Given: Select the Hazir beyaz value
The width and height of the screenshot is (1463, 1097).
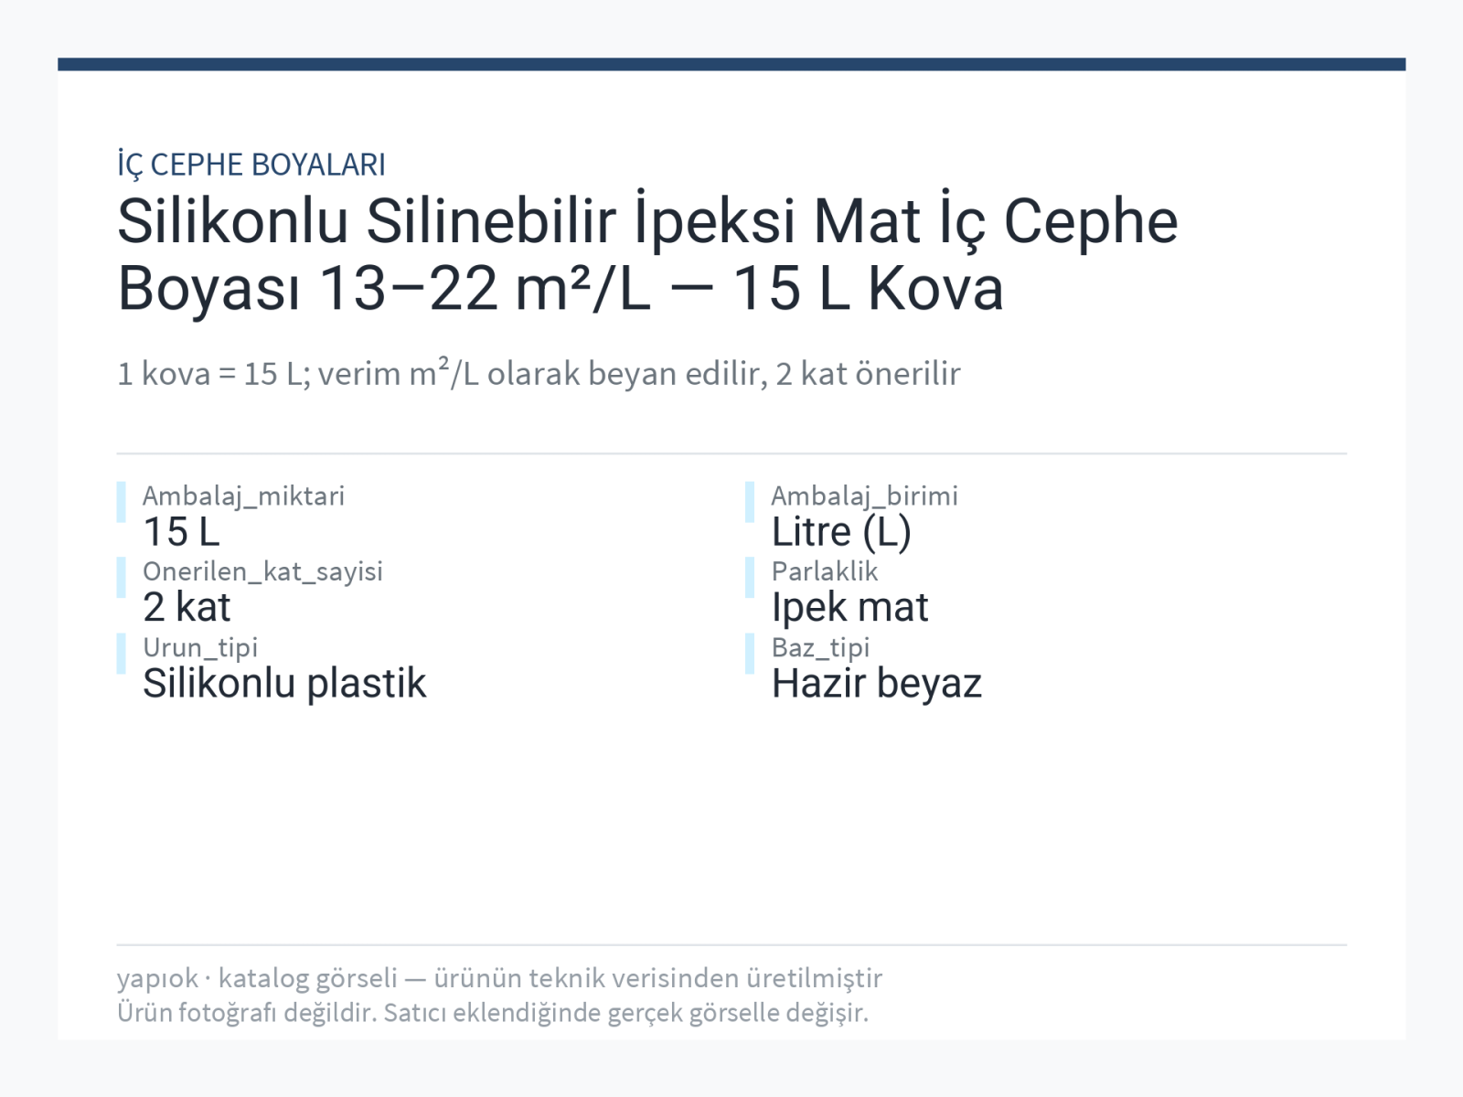Looking at the screenshot, I should point(876,684).
